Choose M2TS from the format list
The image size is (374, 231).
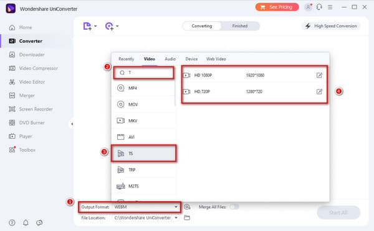(144, 186)
